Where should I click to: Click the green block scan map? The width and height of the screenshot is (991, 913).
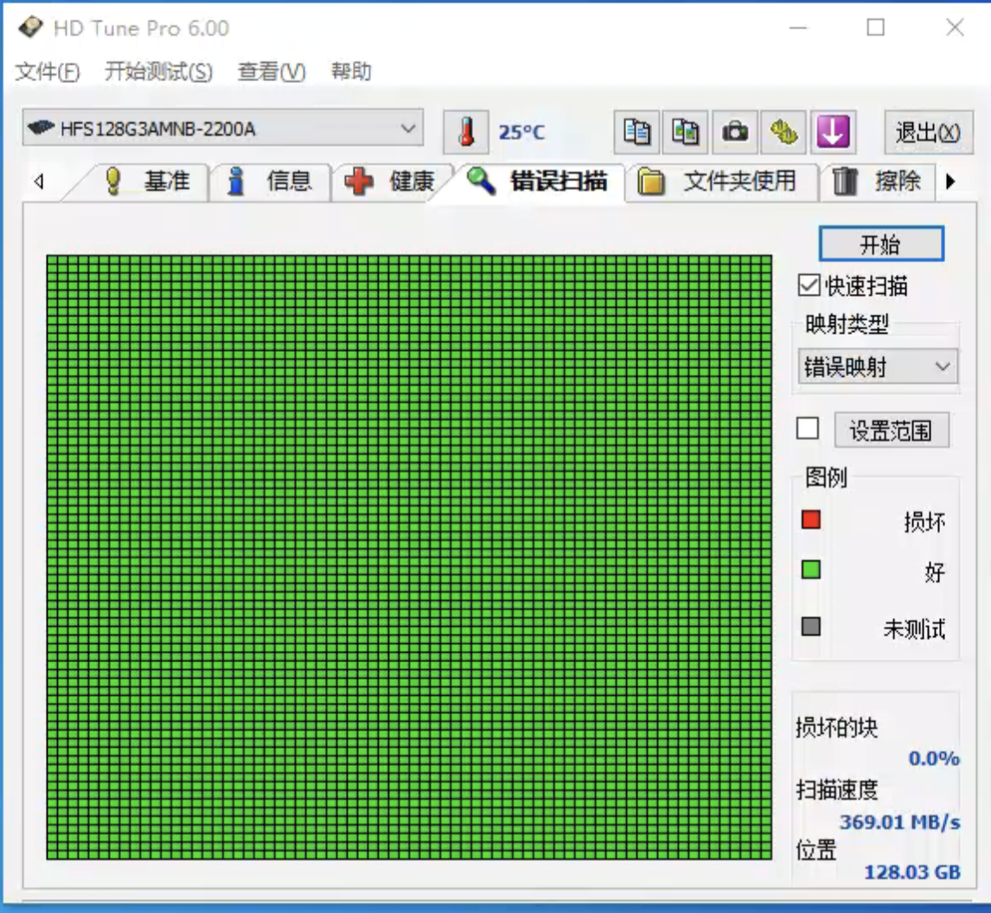tap(409, 558)
